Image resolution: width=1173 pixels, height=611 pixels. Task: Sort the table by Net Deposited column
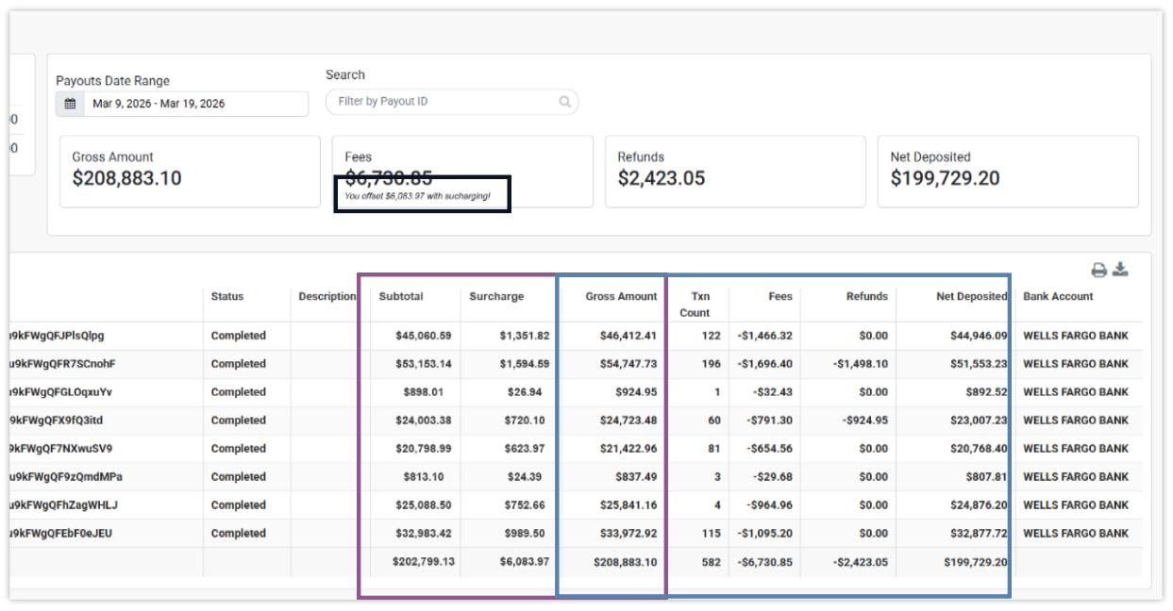(x=974, y=296)
